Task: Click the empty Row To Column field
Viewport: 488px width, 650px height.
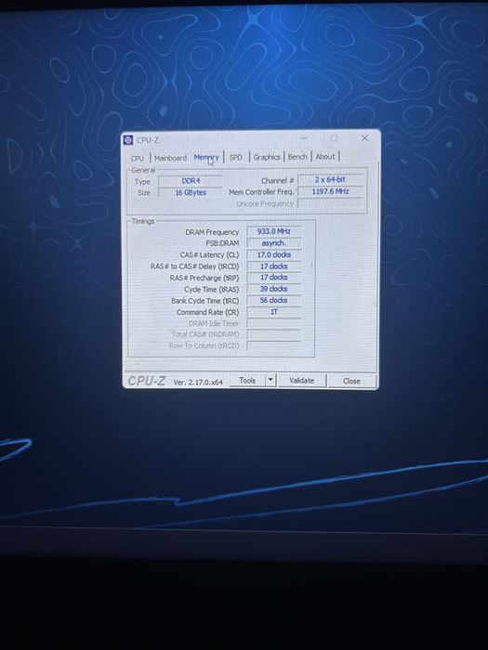Action: pyautogui.click(x=274, y=345)
